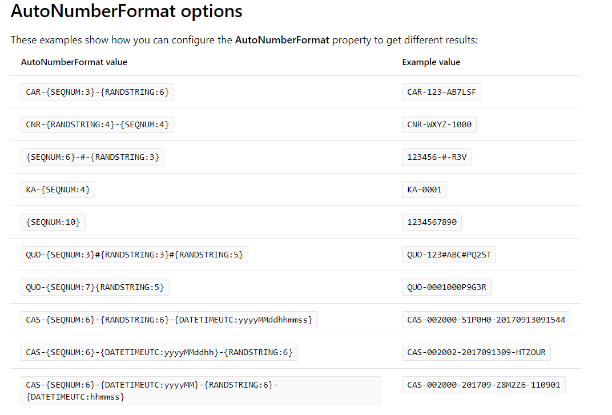Viewport: 612px width, 415px height.
Task: Click the QUO-0001000P9G3R example value
Action: [446, 287]
